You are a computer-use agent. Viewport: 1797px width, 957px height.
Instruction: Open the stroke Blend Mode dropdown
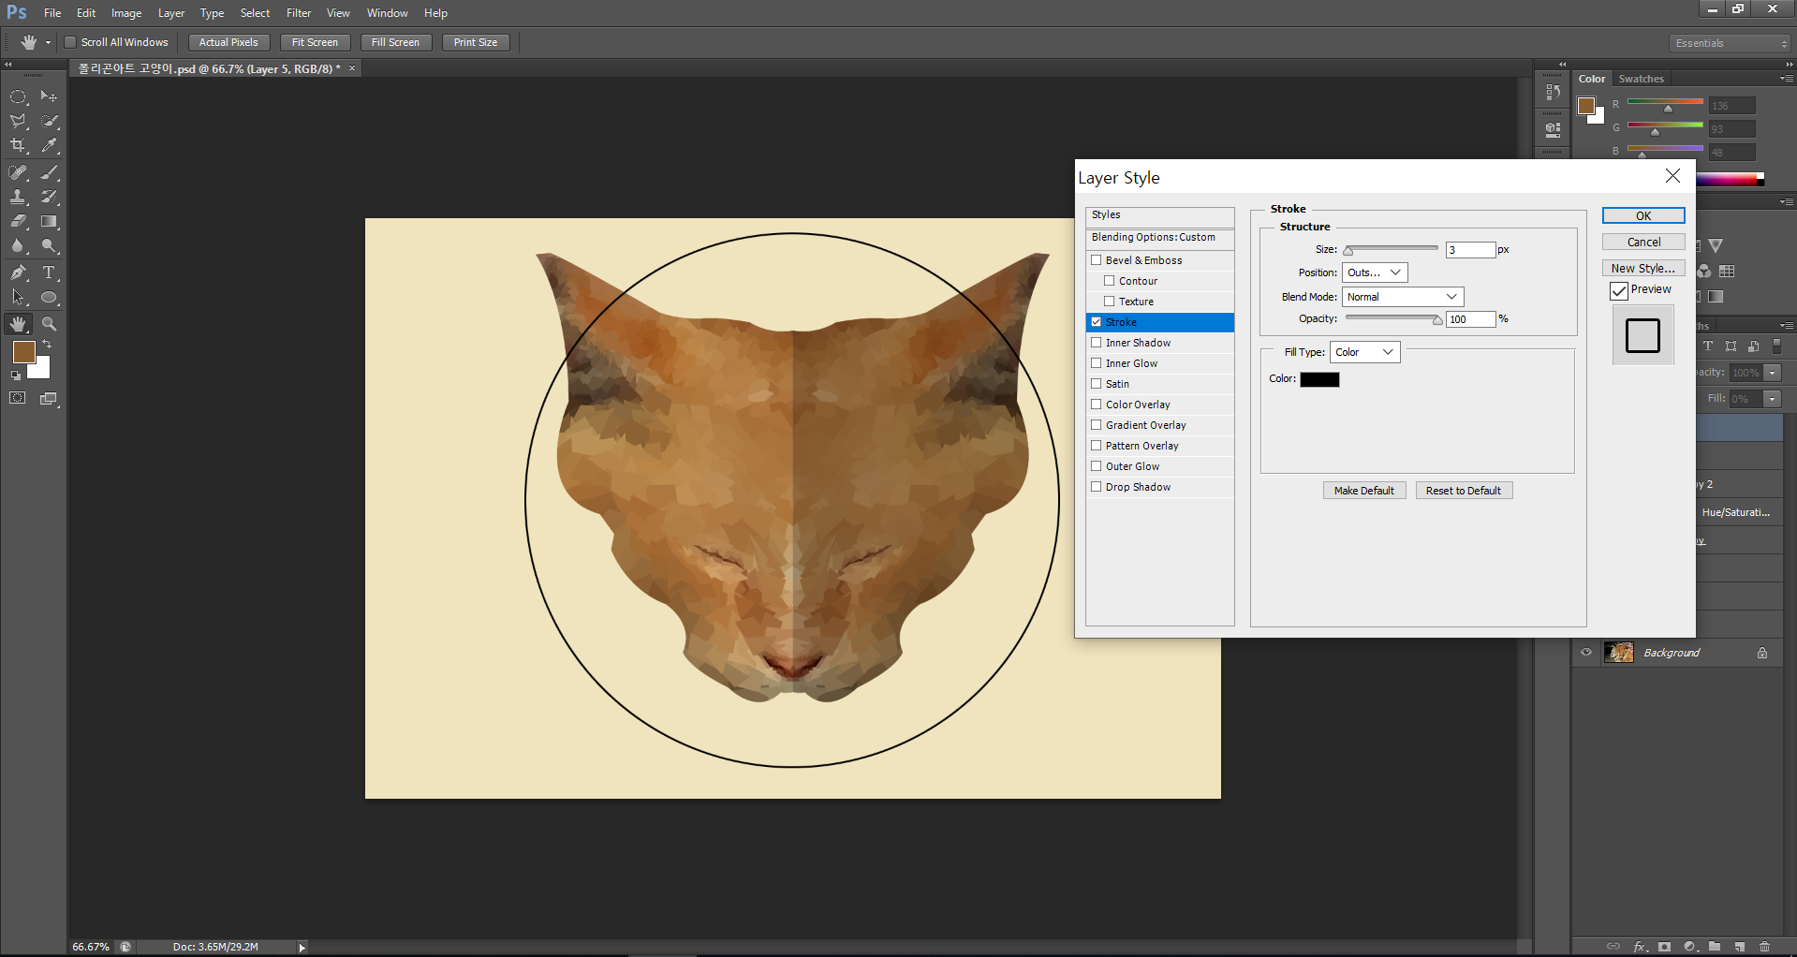tap(1403, 297)
